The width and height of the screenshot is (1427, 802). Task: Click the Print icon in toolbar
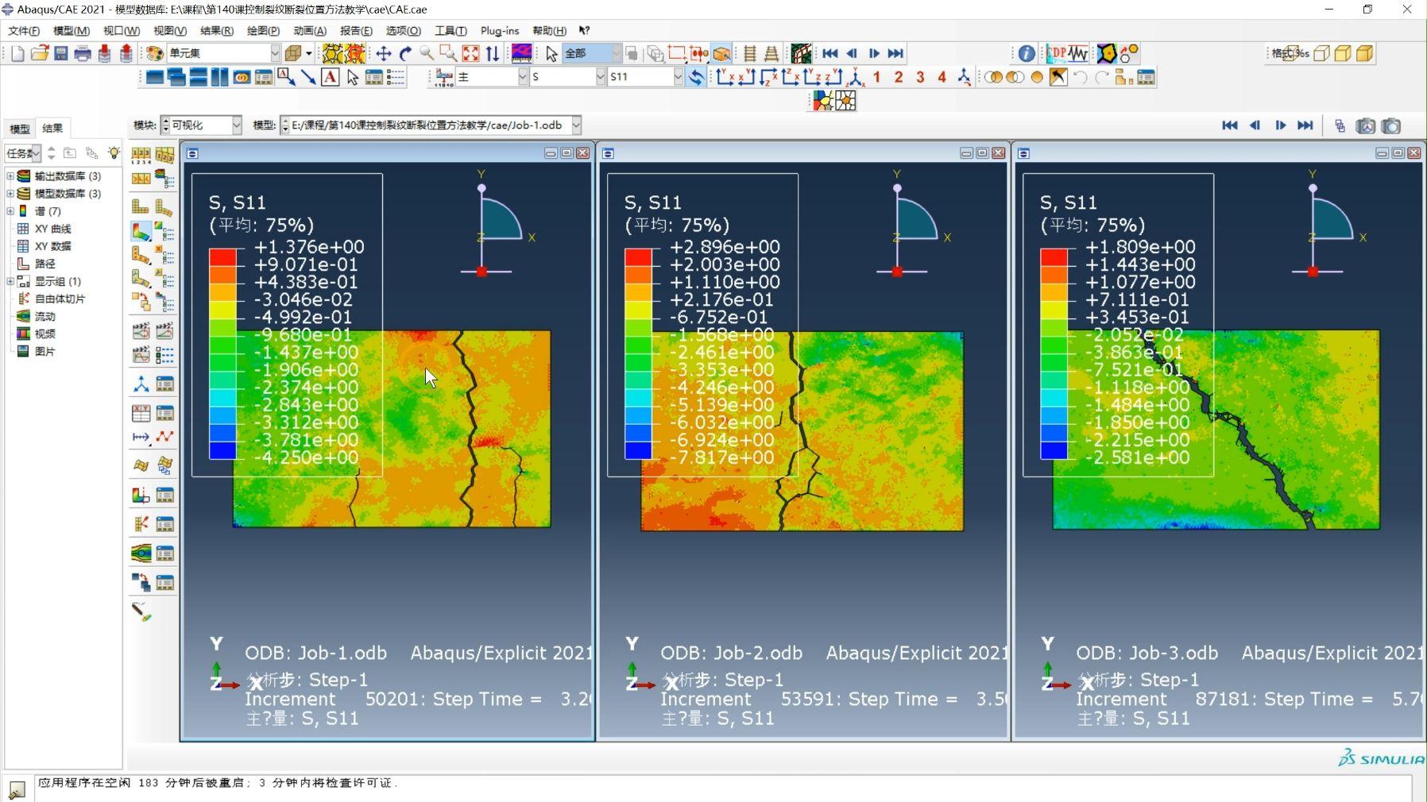(83, 53)
